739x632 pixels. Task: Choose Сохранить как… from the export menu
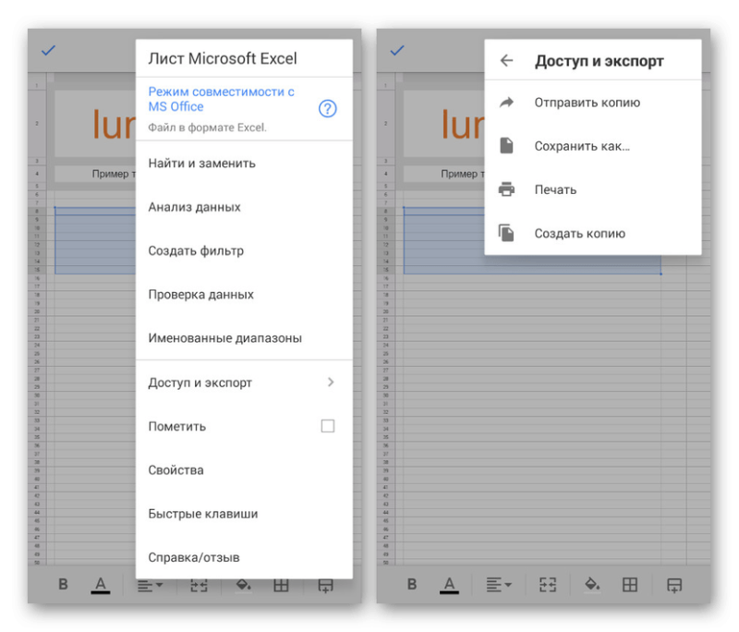click(x=593, y=146)
